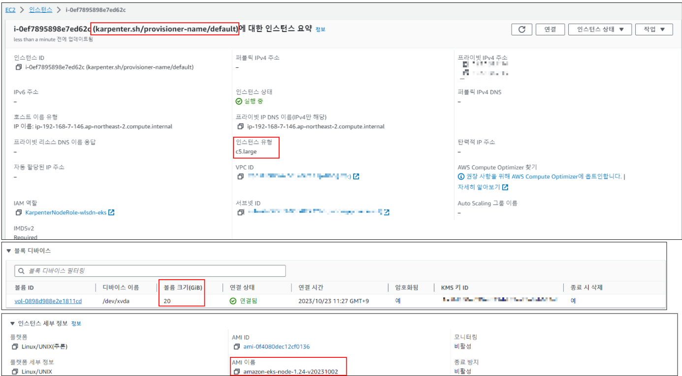Open external icon next to 자세히 알아보기
682x376 pixels.
pos(505,187)
